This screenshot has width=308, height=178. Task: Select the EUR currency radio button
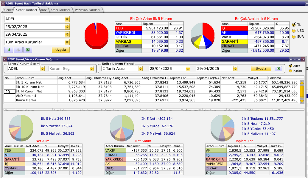pyautogui.click(x=294, y=37)
